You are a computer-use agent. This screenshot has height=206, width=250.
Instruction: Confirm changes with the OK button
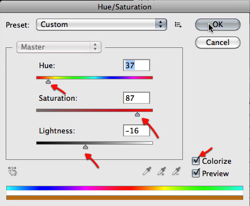coord(218,24)
